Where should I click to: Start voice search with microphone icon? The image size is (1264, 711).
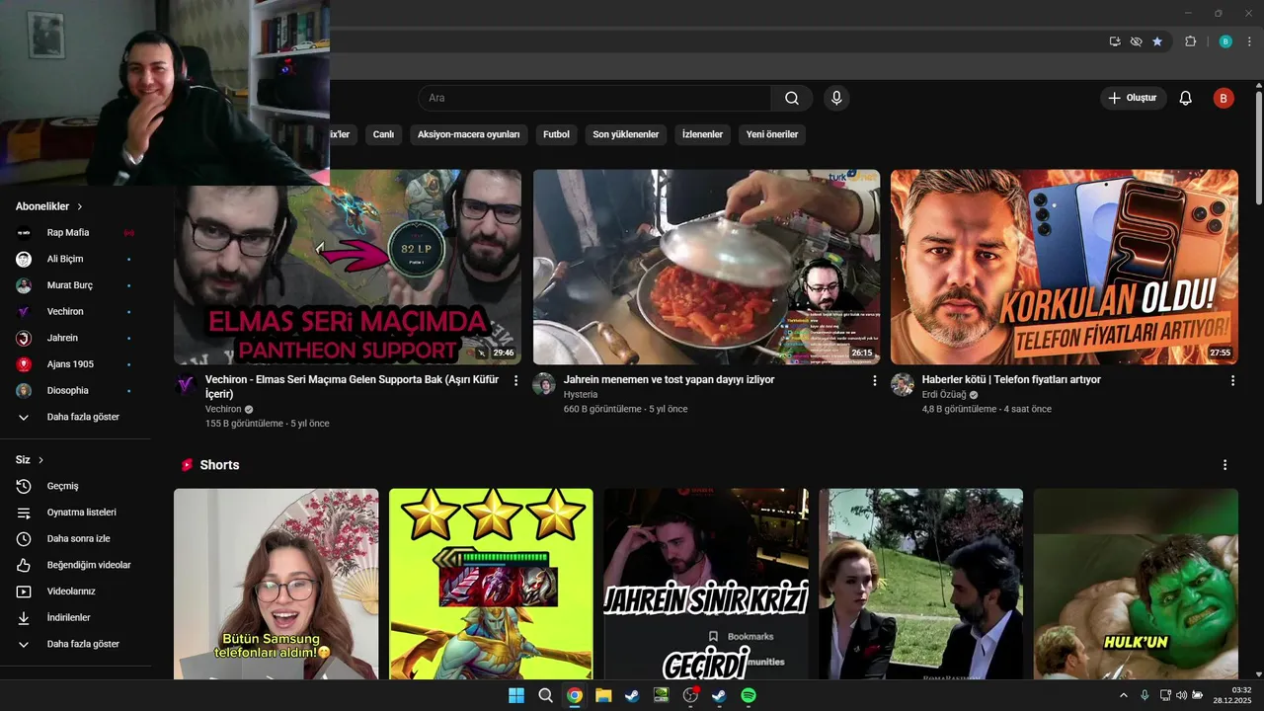[x=836, y=98]
